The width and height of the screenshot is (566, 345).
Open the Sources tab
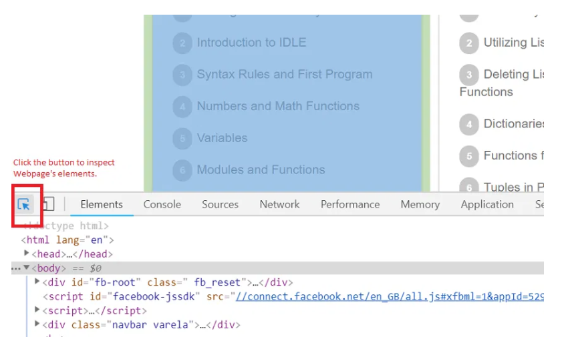click(x=220, y=204)
